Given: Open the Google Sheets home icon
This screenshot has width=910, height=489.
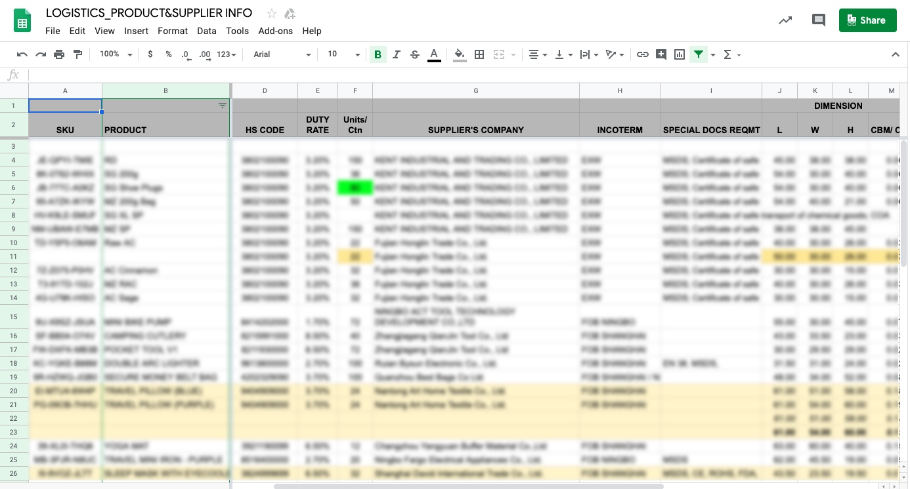Looking at the screenshot, I should coord(23,20).
